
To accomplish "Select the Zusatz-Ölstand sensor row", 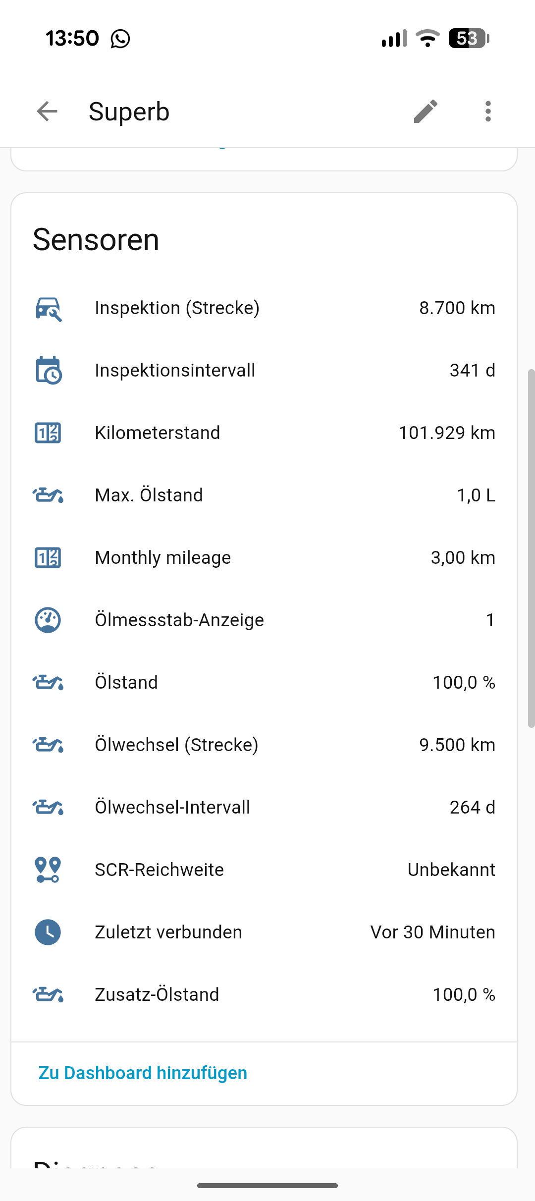I will [264, 995].
